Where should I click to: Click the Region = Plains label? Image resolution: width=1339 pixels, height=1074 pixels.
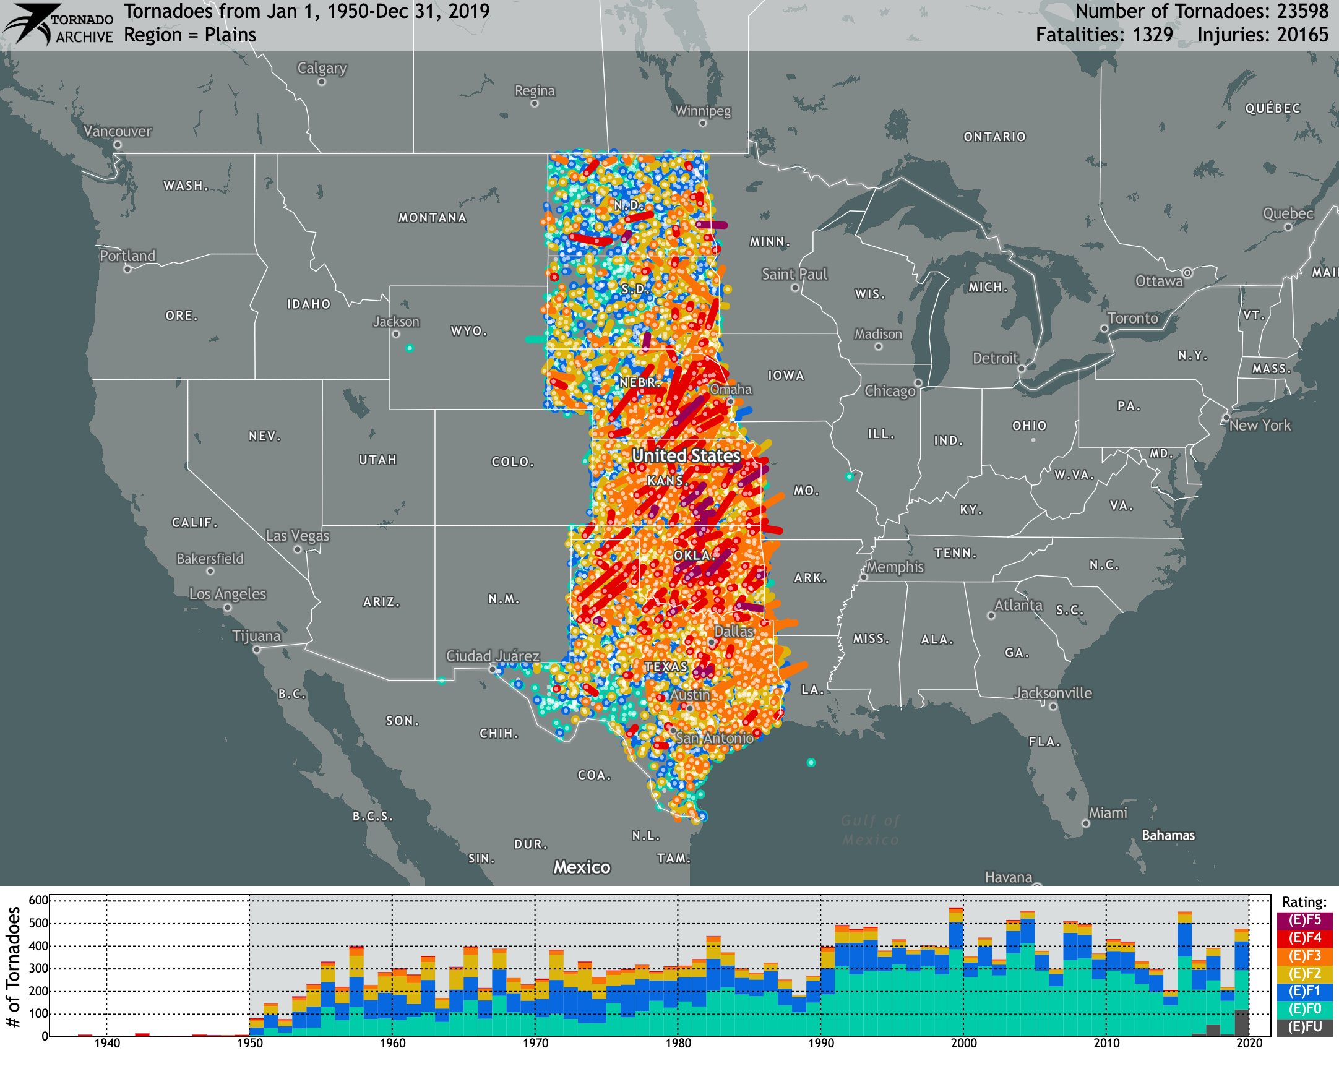[190, 35]
